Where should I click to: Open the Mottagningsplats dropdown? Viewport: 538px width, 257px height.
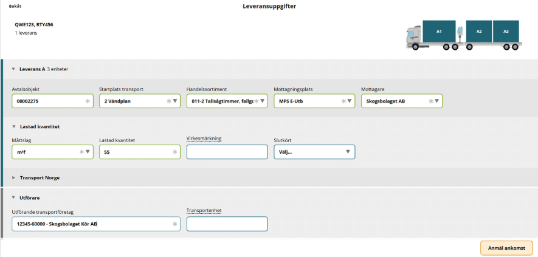(x=350, y=101)
